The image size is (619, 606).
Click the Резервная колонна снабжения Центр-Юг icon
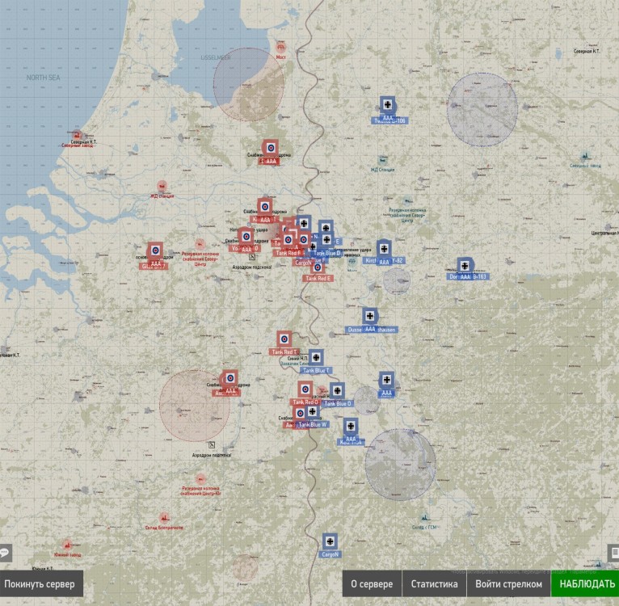tap(200, 479)
